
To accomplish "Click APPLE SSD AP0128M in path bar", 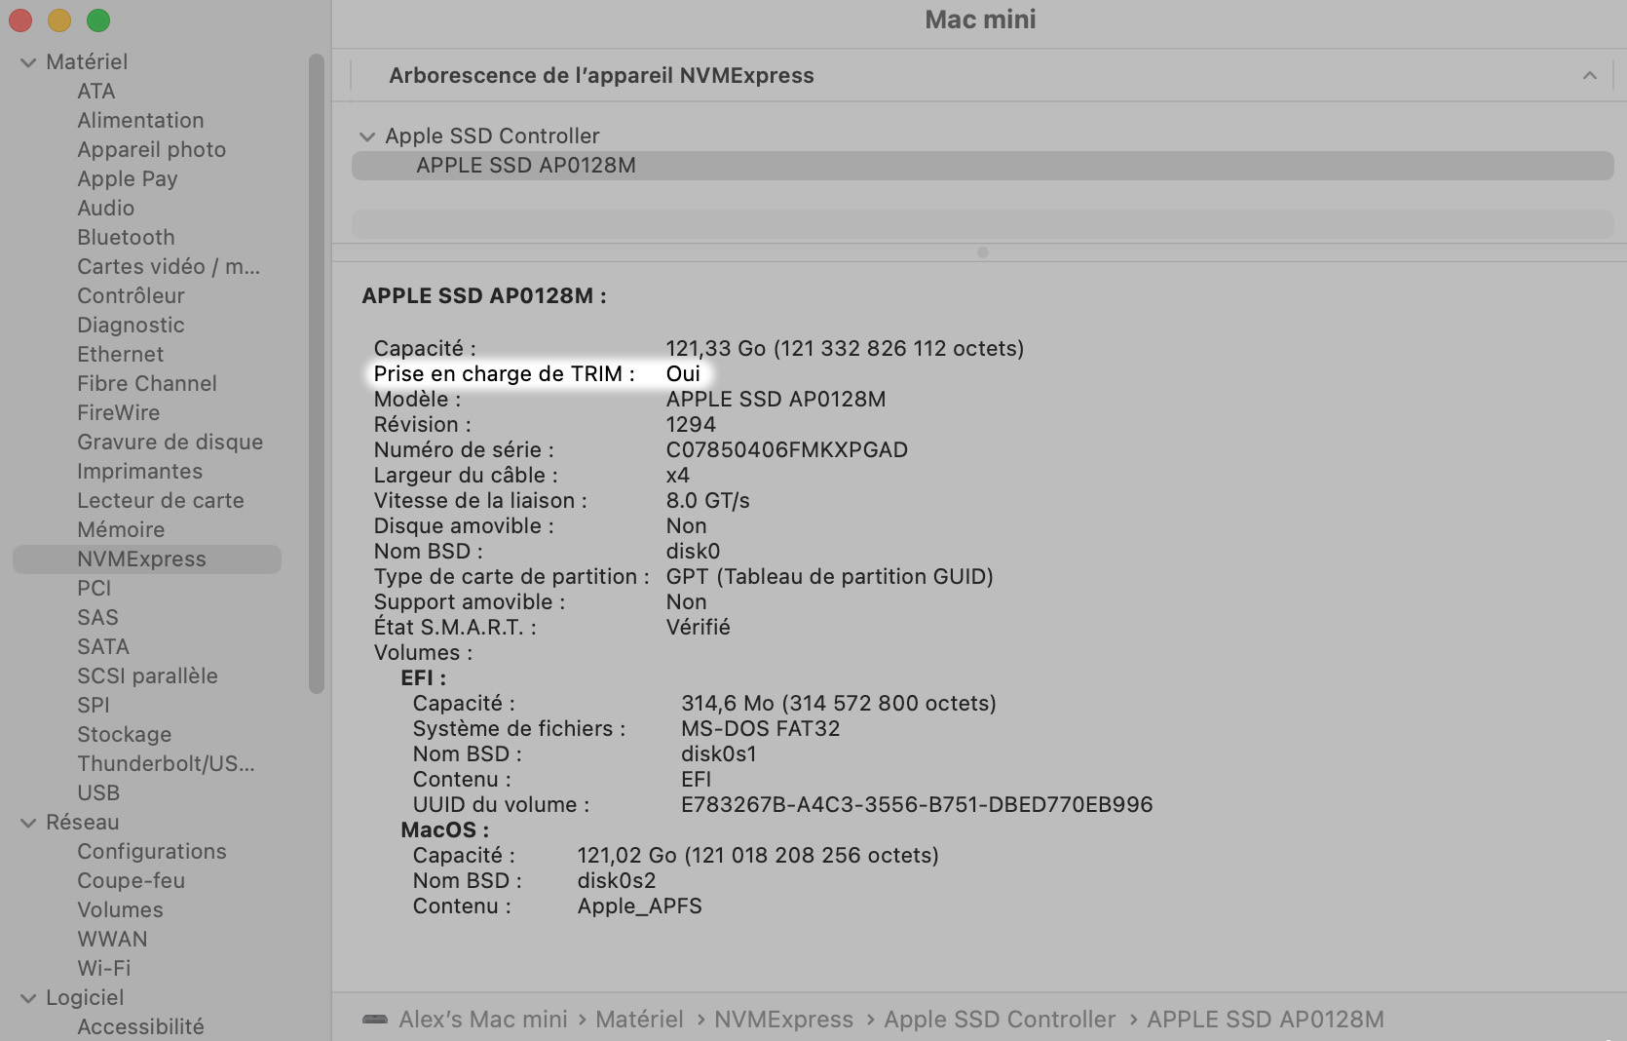I will click(x=1266, y=1020).
